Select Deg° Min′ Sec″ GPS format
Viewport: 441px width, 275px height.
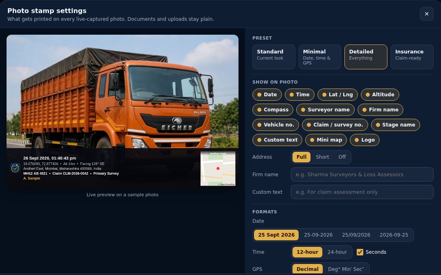[x=346, y=269]
